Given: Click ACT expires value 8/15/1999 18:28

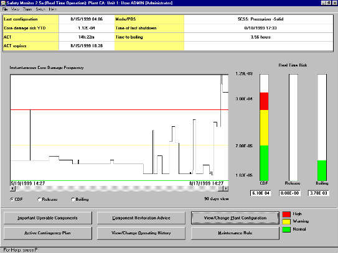Looking at the screenshot, I should click(x=87, y=46).
